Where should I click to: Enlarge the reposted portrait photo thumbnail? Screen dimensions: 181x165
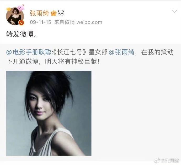coord(49,113)
